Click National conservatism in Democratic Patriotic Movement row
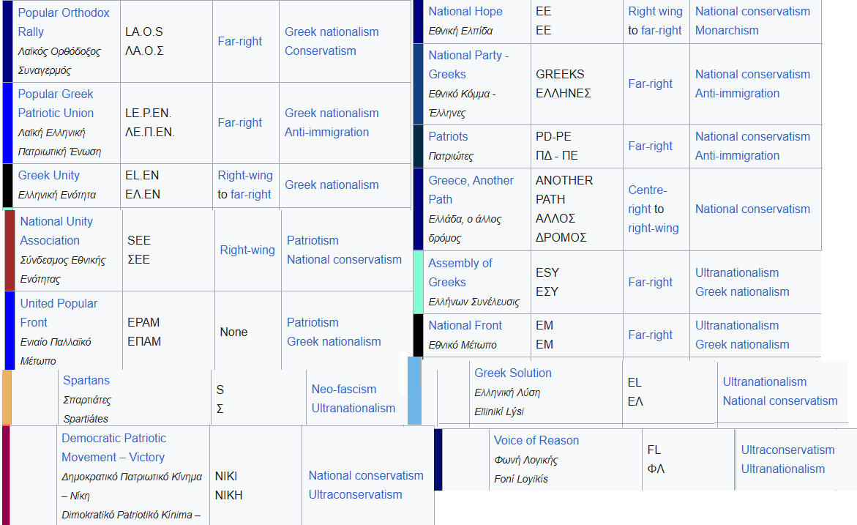Screen dimensions: 857x525 (x=366, y=475)
